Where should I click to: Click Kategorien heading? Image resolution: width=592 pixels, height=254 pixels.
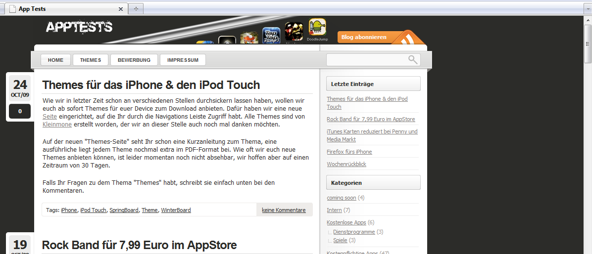373,182
